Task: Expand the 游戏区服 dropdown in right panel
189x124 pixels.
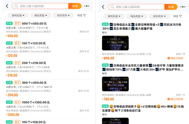Action: coord(114,16)
